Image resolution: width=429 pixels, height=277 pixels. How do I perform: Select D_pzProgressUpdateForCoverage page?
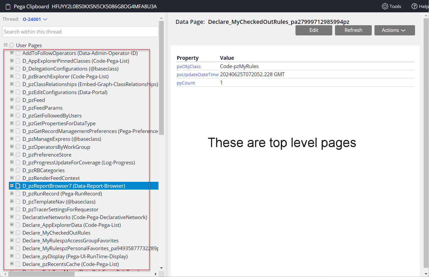[79, 162]
